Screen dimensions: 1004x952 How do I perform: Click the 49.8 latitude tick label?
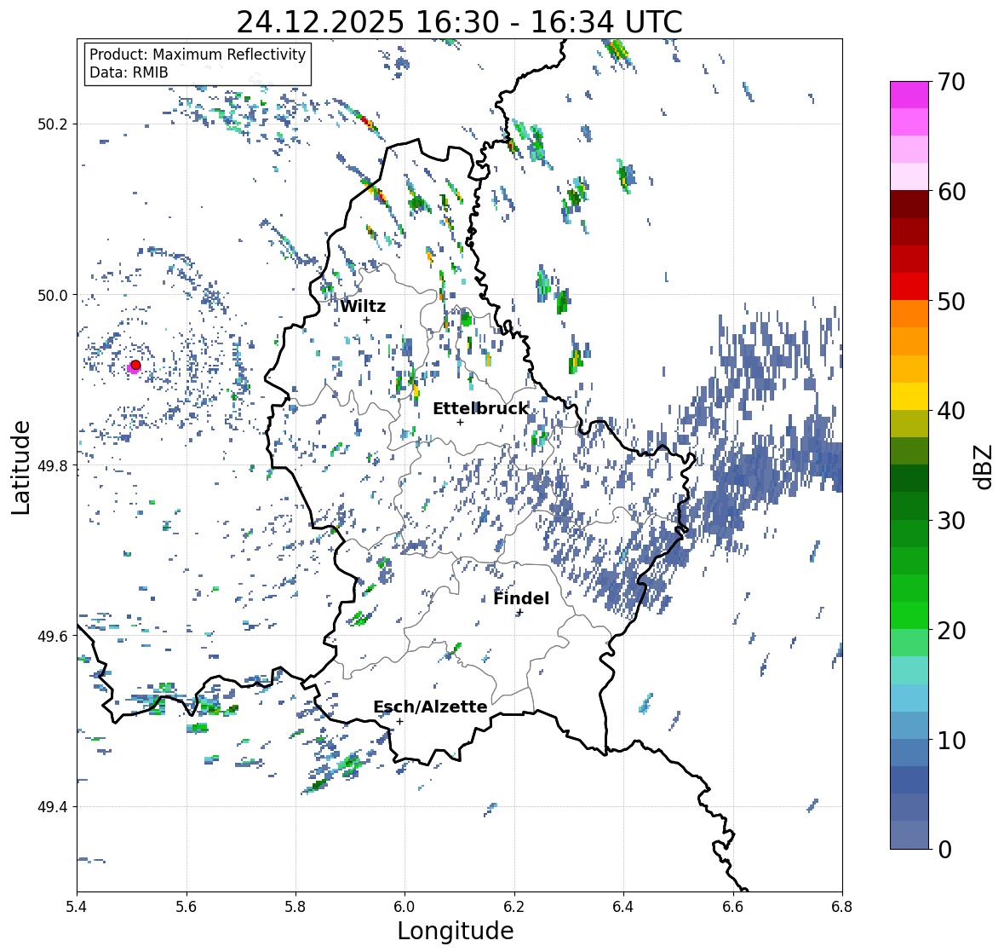tap(52, 465)
